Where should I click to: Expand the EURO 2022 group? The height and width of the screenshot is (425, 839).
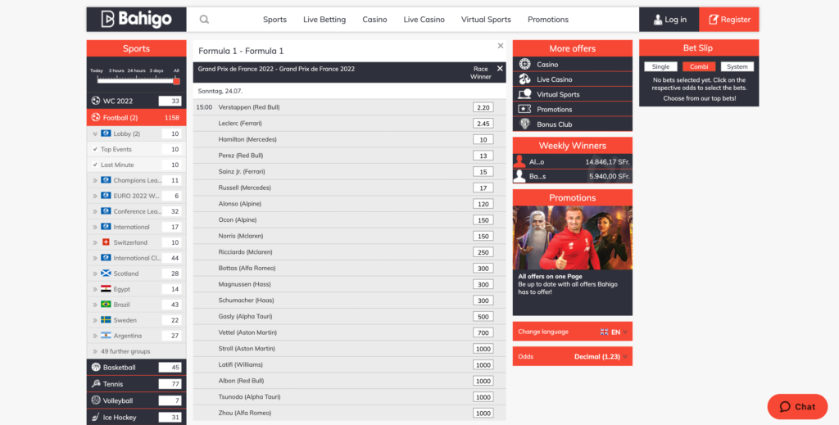(95, 196)
